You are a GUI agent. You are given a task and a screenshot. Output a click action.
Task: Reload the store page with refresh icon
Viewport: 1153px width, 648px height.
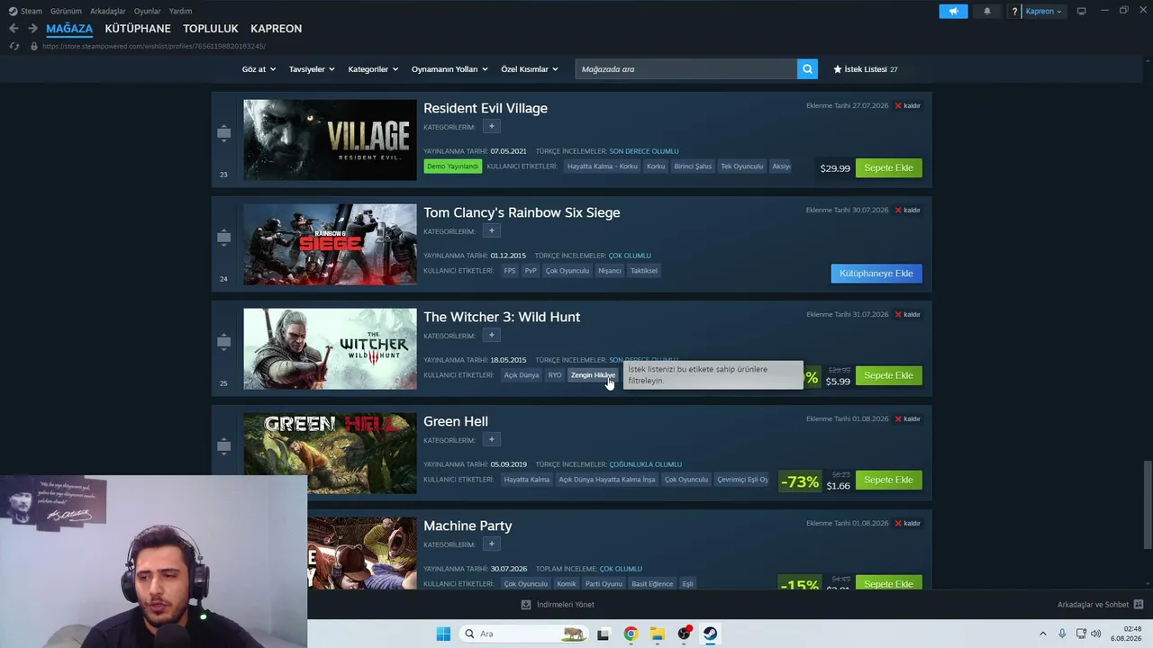point(14,46)
